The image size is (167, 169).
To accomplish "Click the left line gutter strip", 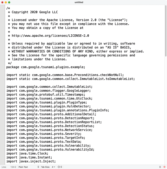I will click(x=2, y=85).
